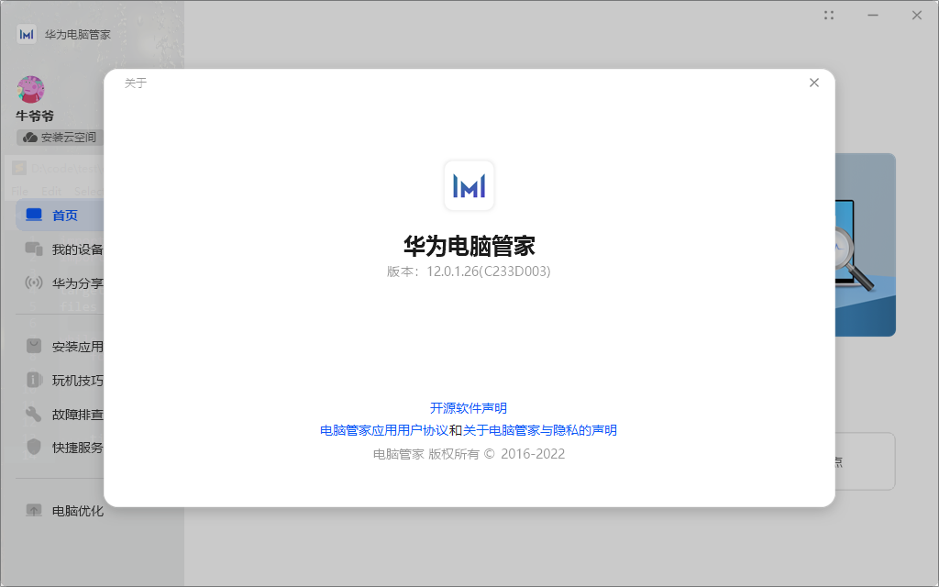Click the 华为电脑管家 logo in the title bar
The image size is (939, 587).
click(27, 34)
